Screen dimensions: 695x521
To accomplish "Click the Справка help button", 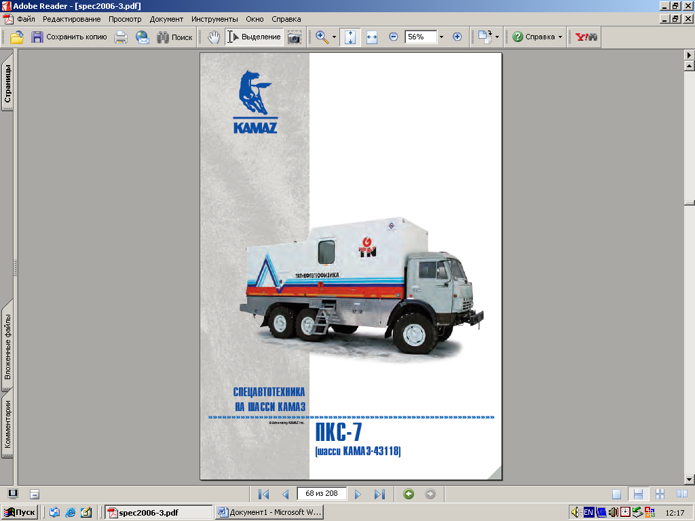I will pyautogui.click(x=533, y=37).
